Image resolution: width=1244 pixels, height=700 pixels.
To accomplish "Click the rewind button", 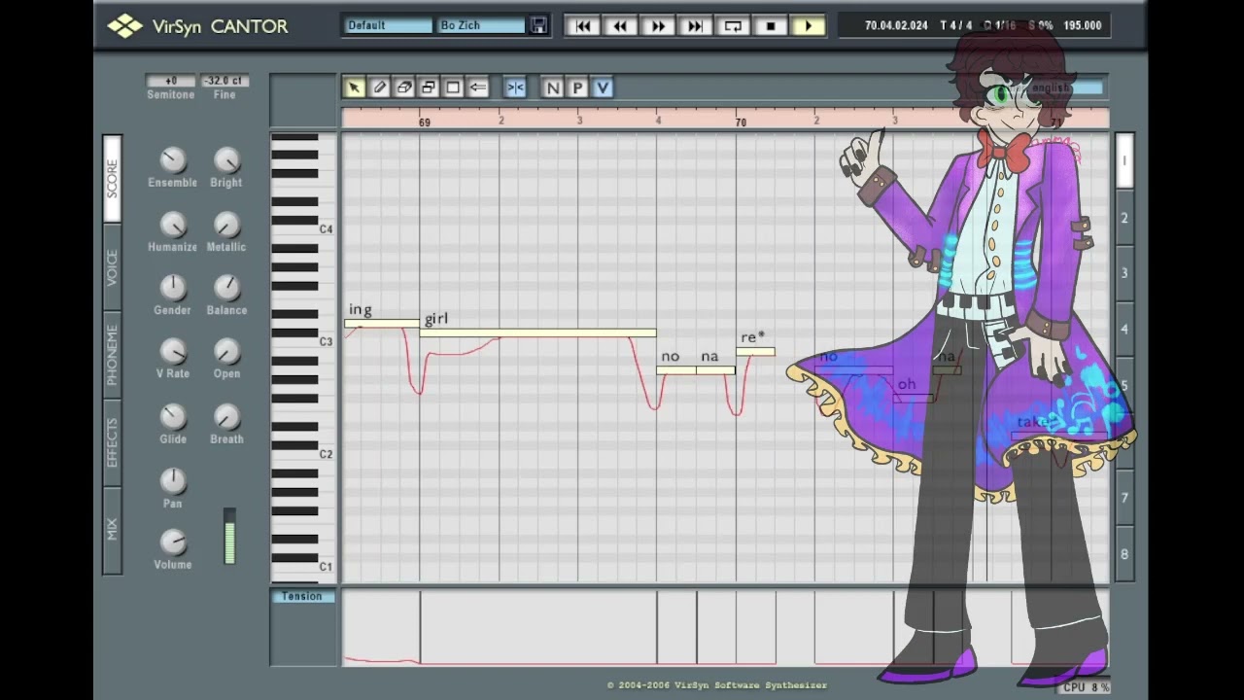I will tap(620, 26).
